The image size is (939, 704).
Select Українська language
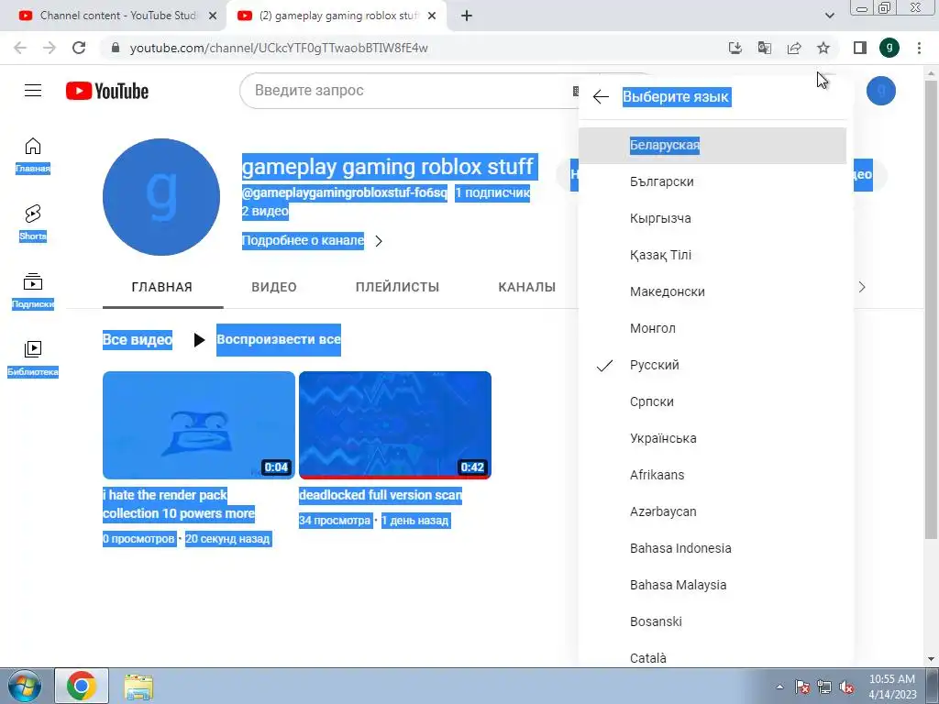tap(712, 438)
